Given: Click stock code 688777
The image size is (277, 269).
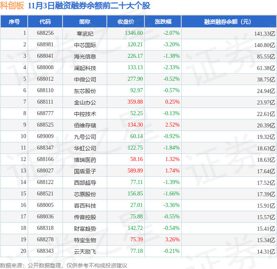Looking at the screenshot, I should click(x=45, y=114).
